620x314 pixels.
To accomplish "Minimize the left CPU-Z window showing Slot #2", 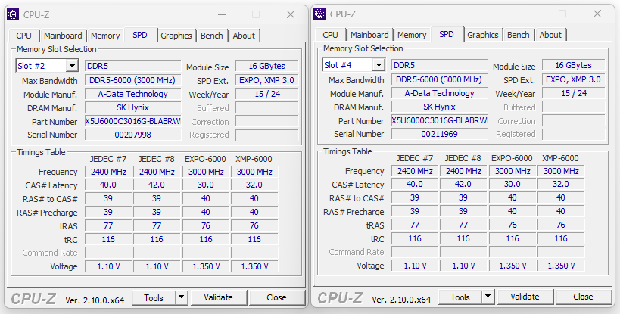I will (220, 14).
